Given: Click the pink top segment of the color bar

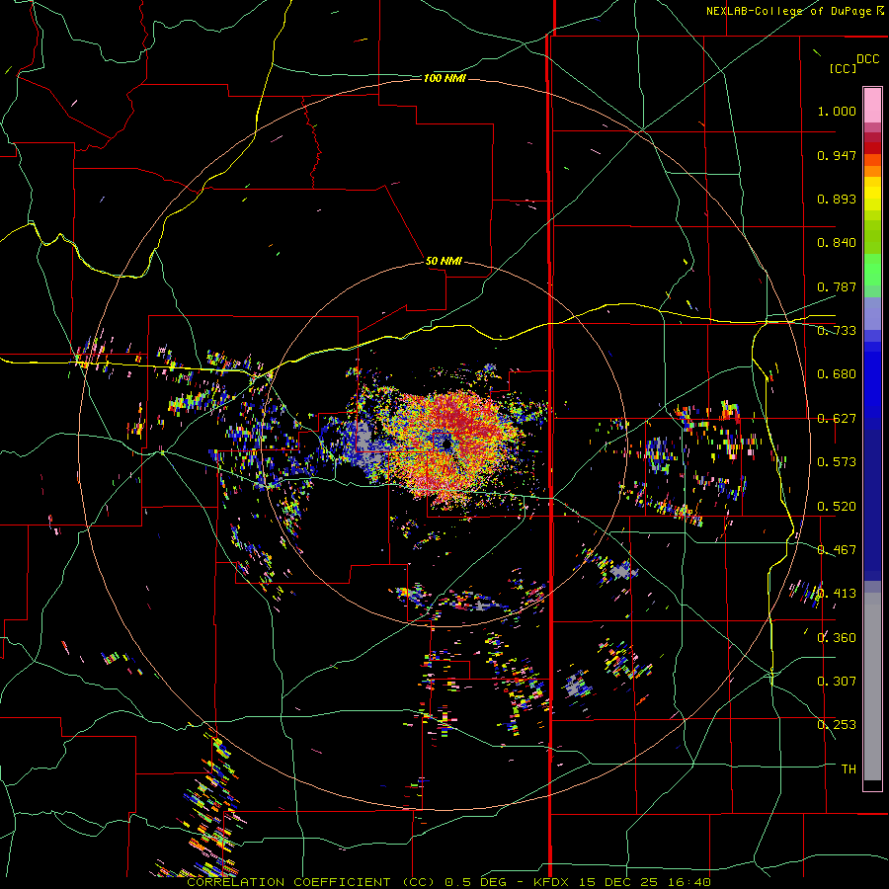Looking at the screenshot, I should tap(872, 105).
